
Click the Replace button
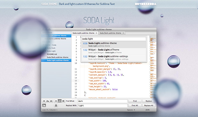(x=149, y=101)
